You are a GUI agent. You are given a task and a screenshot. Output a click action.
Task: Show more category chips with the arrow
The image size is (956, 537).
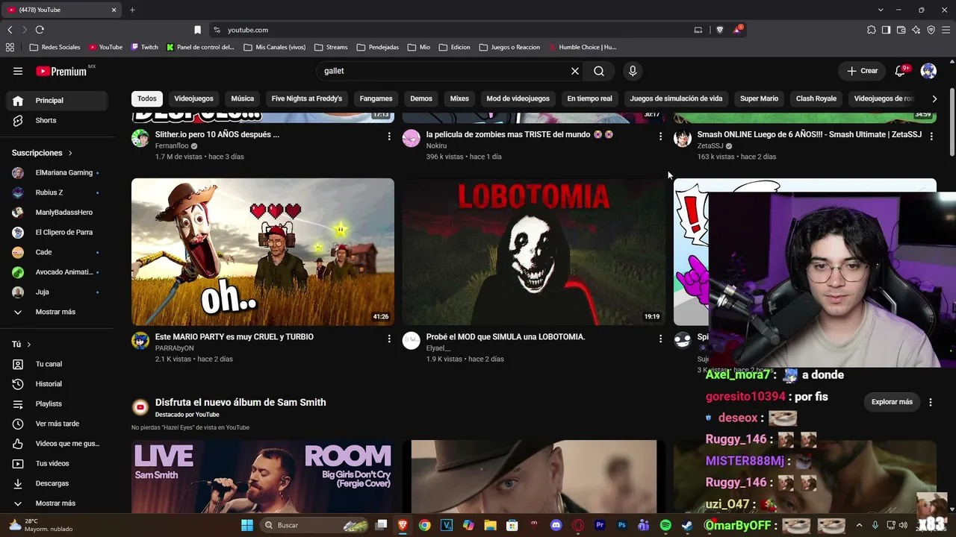[934, 98]
